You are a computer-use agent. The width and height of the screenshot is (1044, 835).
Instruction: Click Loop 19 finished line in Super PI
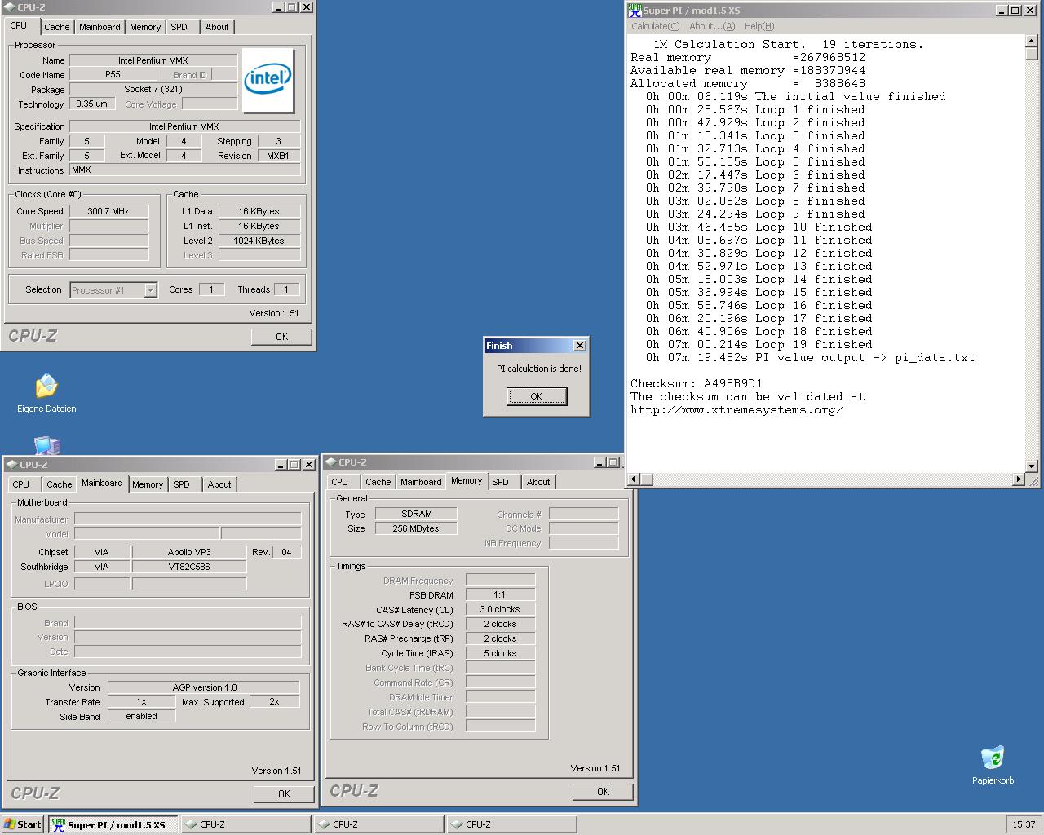pos(759,344)
